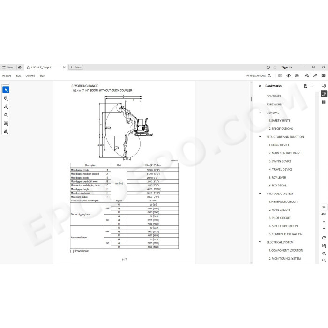Jump to 5. COMBINED OPERATION bookmark
Viewport: 328px width, 328px height.
click(x=285, y=234)
